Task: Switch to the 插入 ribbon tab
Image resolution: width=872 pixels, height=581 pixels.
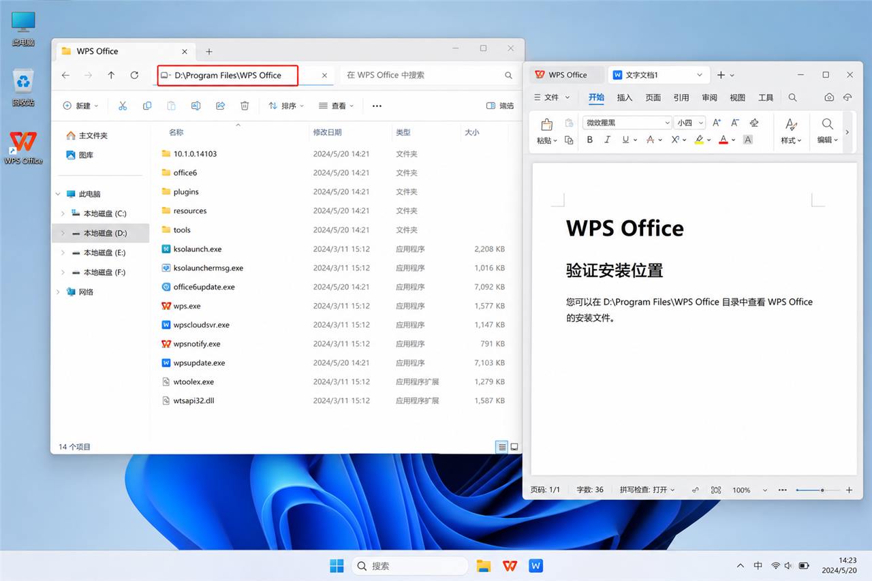Action: pyautogui.click(x=625, y=97)
